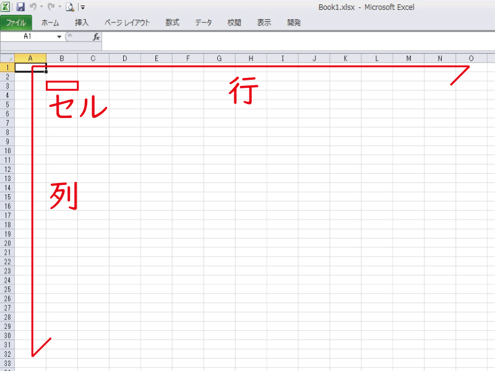Click inside the formula bar input
The height and width of the screenshot is (371, 495).
[297, 37]
